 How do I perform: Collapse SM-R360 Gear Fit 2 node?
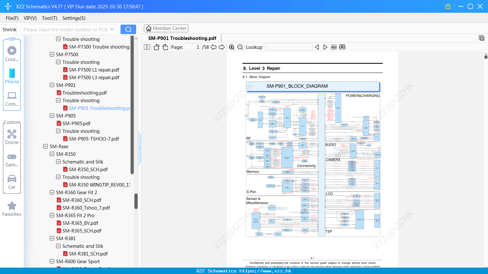click(x=52, y=192)
